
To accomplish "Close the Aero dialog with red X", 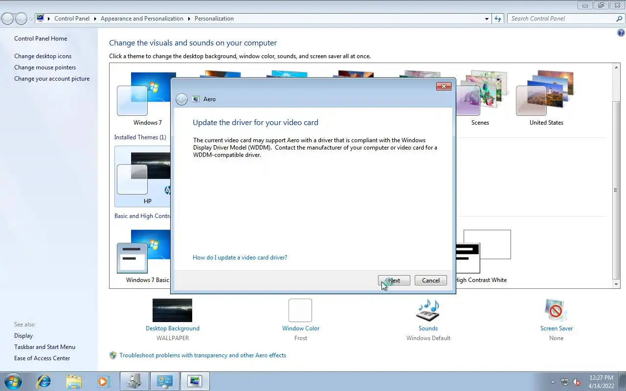I will (x=444, y=87).
